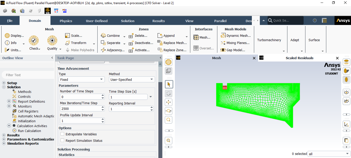Expand the Calculation Activities node
Viewport: 351px width, 158px height.
tap(9, 126)
